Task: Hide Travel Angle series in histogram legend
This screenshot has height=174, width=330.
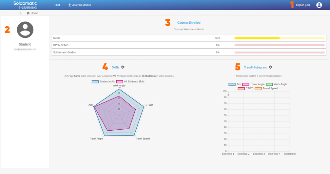Action: tap(246, 84)
